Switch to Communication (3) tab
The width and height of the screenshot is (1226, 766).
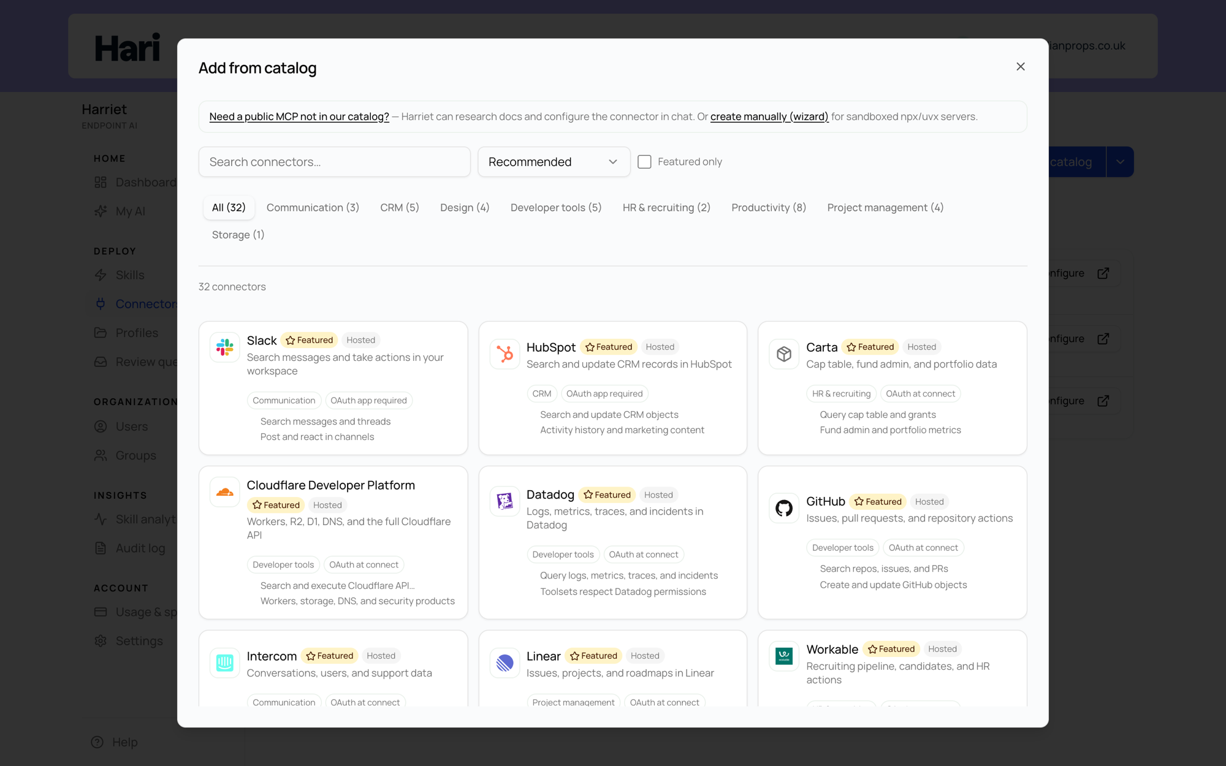click(313, 208)
